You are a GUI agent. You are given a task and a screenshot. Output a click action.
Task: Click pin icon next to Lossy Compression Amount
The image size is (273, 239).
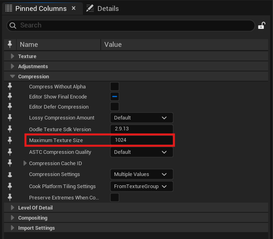coord(10,118)
